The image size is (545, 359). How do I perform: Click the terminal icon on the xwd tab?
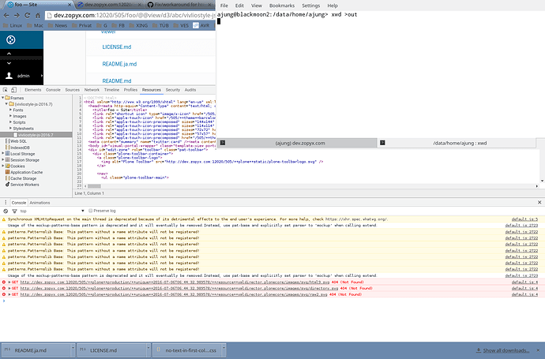point(382,143)
